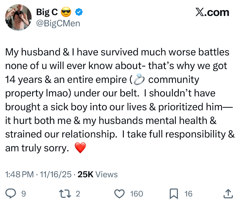This screenshot has height=206, width=240.
Task: Like the post with the heart outline icon
Action: (x=120, y=194)
